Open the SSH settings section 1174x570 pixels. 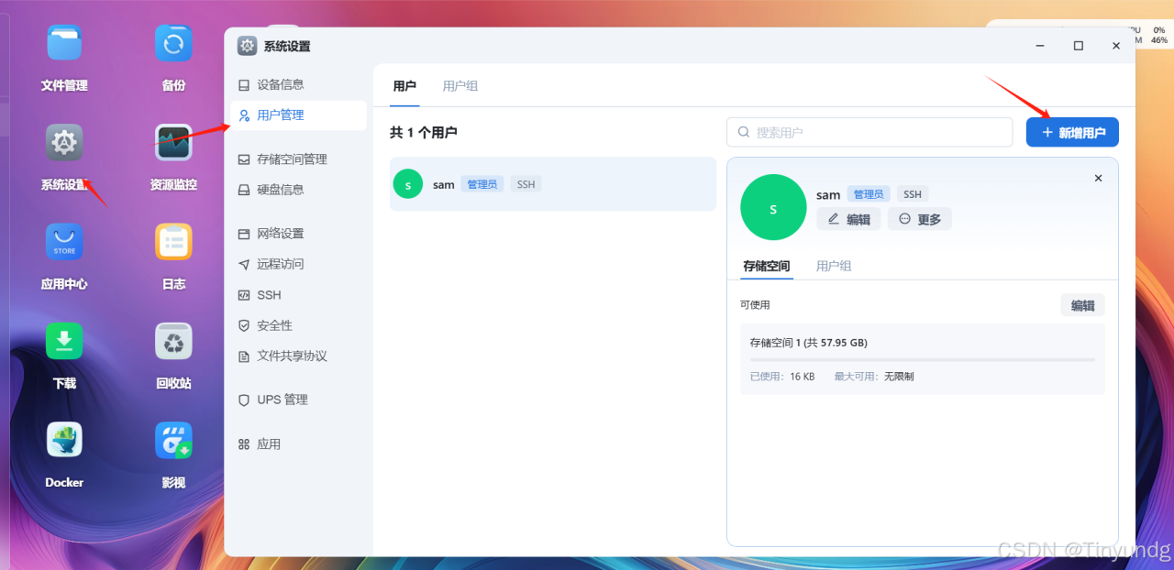pyautogui.click(x=269, y=294)
